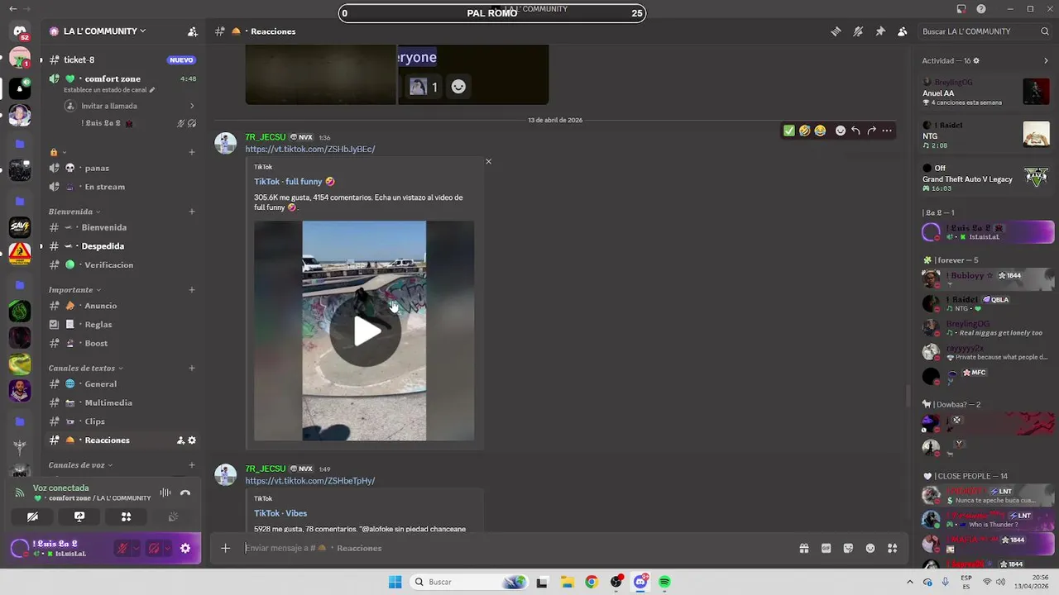
Task: Create an invite for the Reacciones channel
Action: (x=180, y=440)
